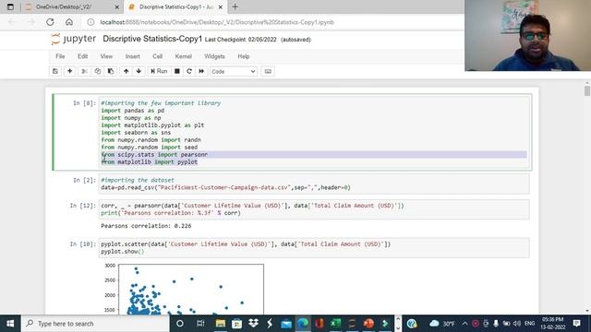
Task: Open the Insert menu
Action: coord(133,56)
